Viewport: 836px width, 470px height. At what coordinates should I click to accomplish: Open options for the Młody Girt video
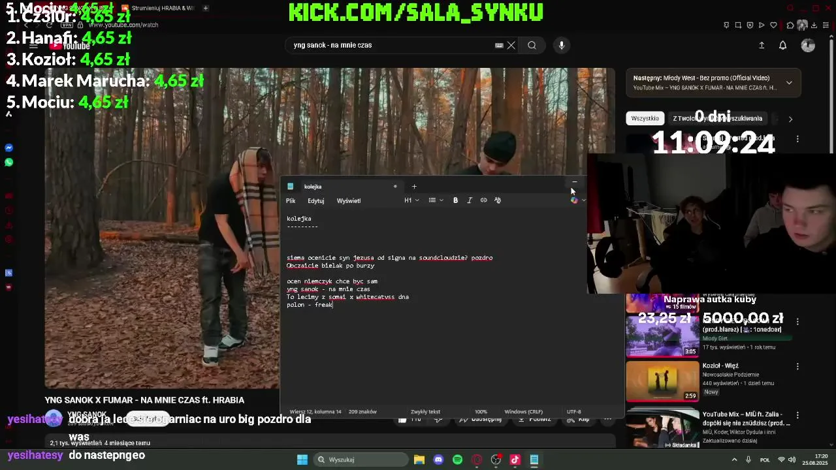pyautogui.click(x=797, y=321)
